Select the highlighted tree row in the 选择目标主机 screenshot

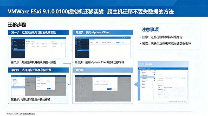pyautogui.click(x=18, y=87)
